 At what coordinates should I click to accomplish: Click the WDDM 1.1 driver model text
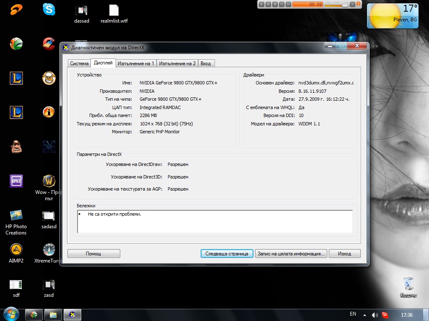point(309,124)
